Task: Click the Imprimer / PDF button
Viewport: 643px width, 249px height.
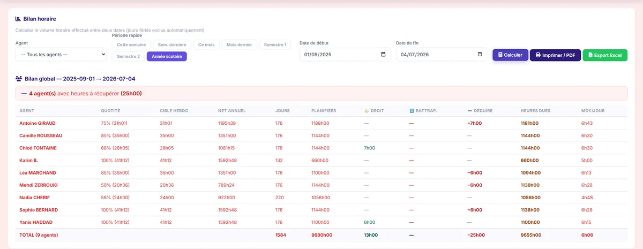Action: click(555, 55)
